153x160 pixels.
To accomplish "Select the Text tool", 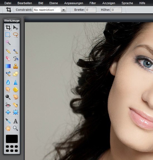I will click(x=16, y=121).
